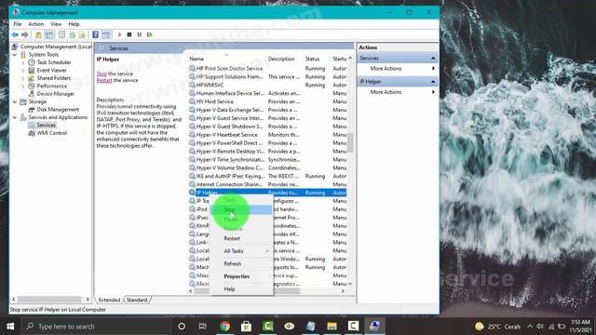
Task: Click the taskbar search box
Action: [96, 327]
